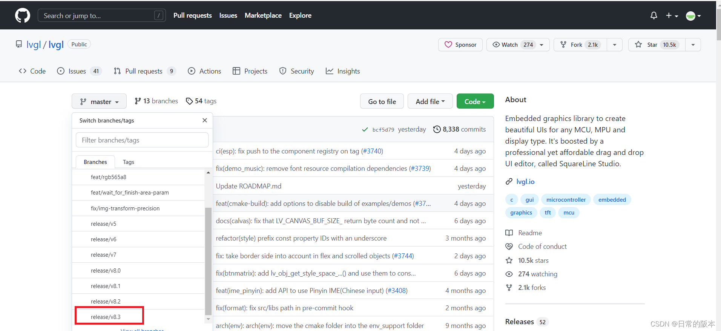Open the Update ROADMAP.md commit message
721x331 pixels.
tap(249, 186)
